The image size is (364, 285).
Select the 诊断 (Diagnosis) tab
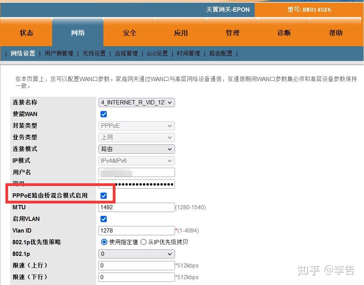284,33
